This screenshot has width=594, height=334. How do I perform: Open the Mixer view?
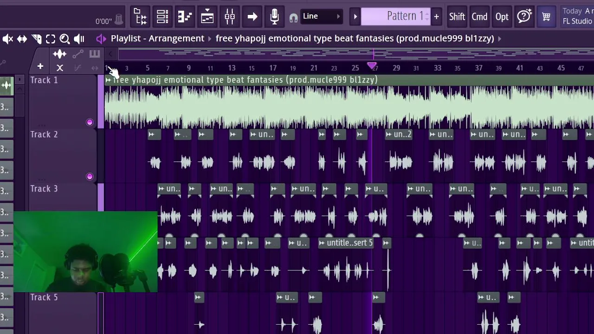point(230,17)
